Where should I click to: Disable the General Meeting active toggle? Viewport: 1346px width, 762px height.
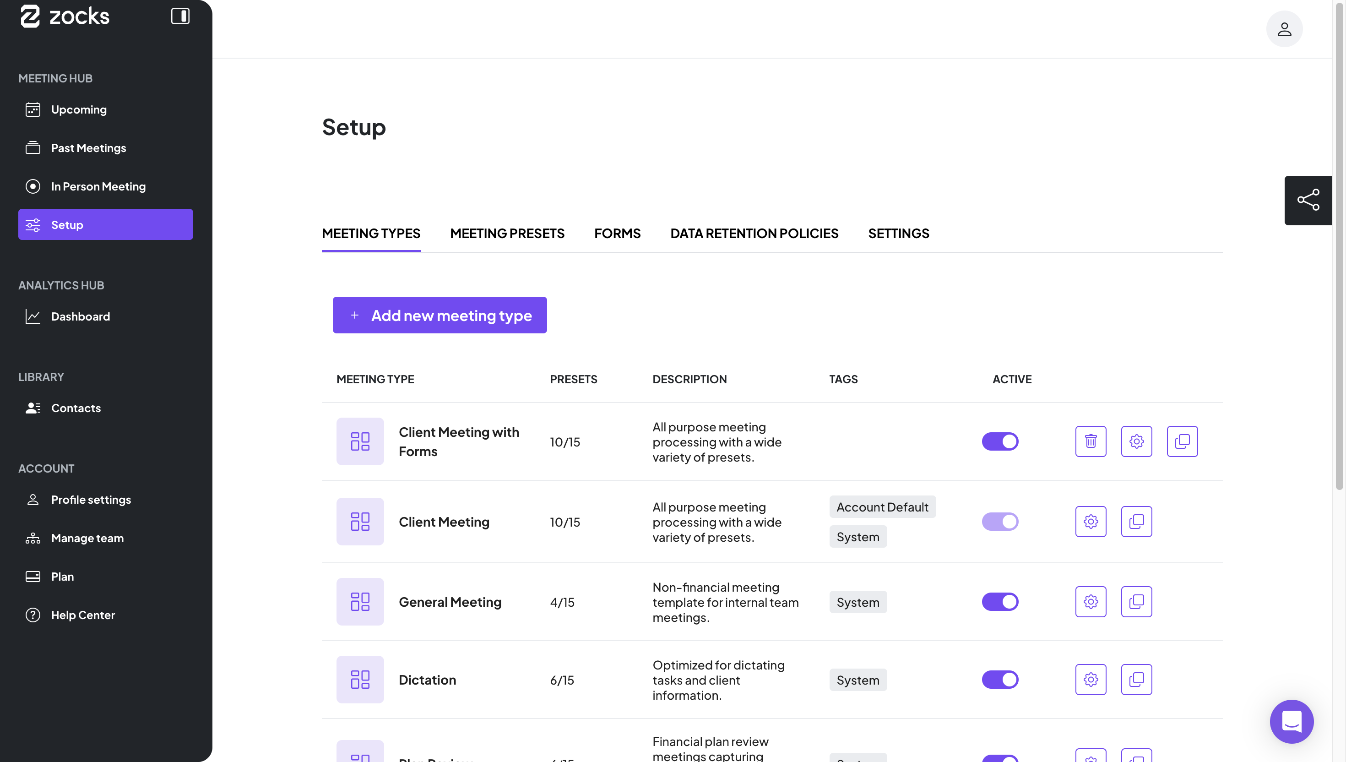[x=1000, y=601]
